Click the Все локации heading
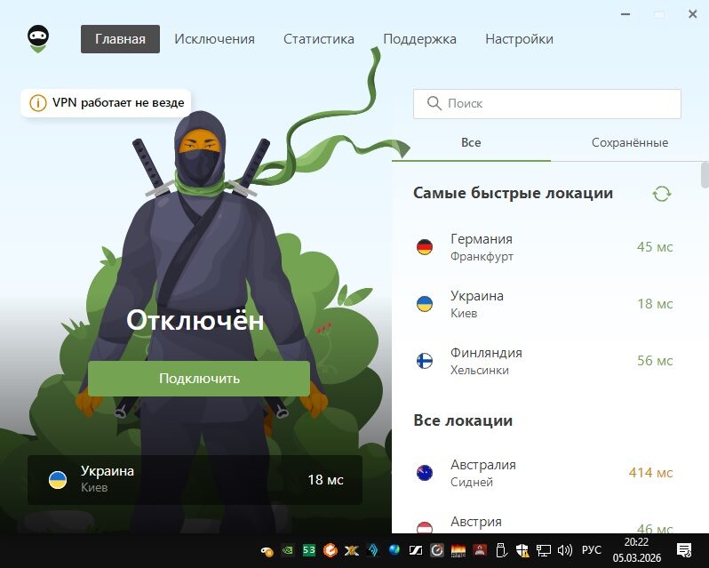Image resolution: width=709 pixels, height=568 pixels. point(463,420)
